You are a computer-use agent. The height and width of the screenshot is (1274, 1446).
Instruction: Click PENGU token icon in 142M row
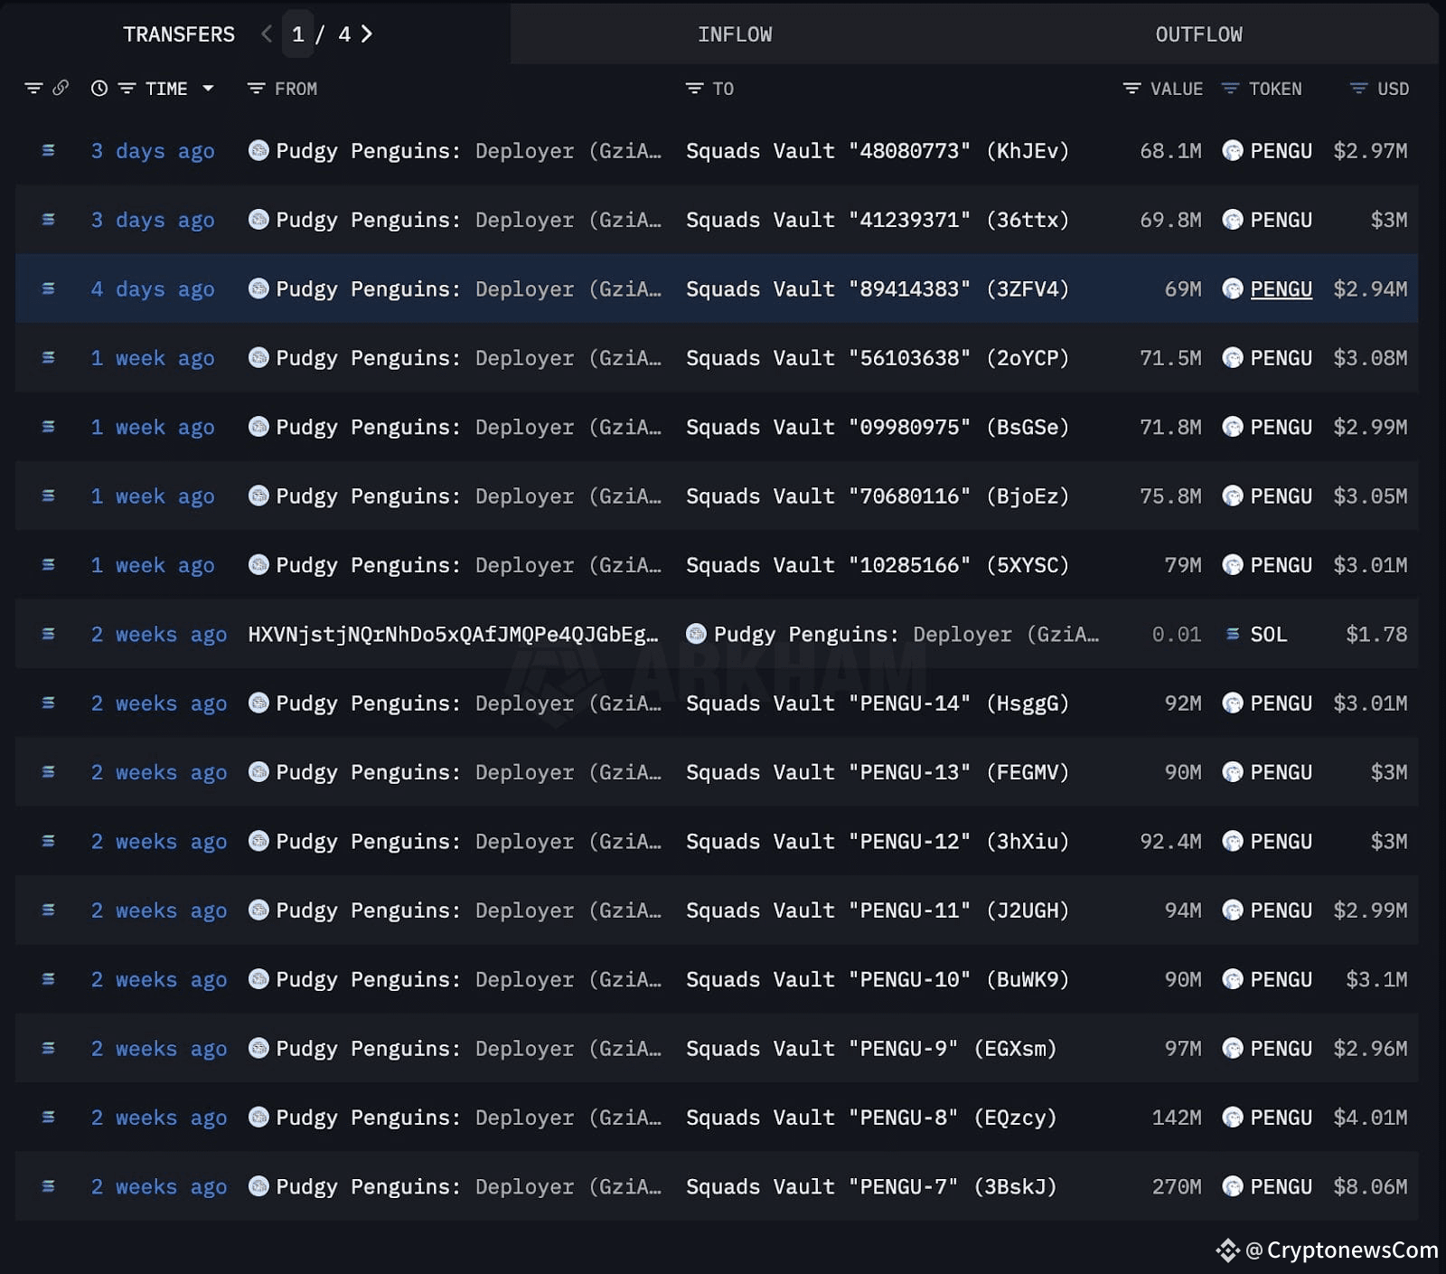(x=1233, y=1118)
